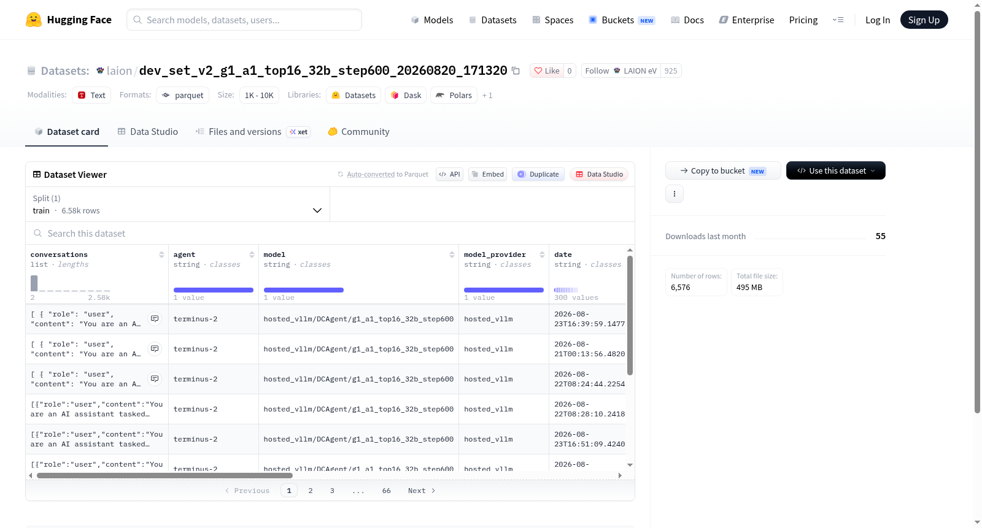Sort the agent column
Image resolution: width=982 pixels, height=528 pixels.
(x=252, y=254)
